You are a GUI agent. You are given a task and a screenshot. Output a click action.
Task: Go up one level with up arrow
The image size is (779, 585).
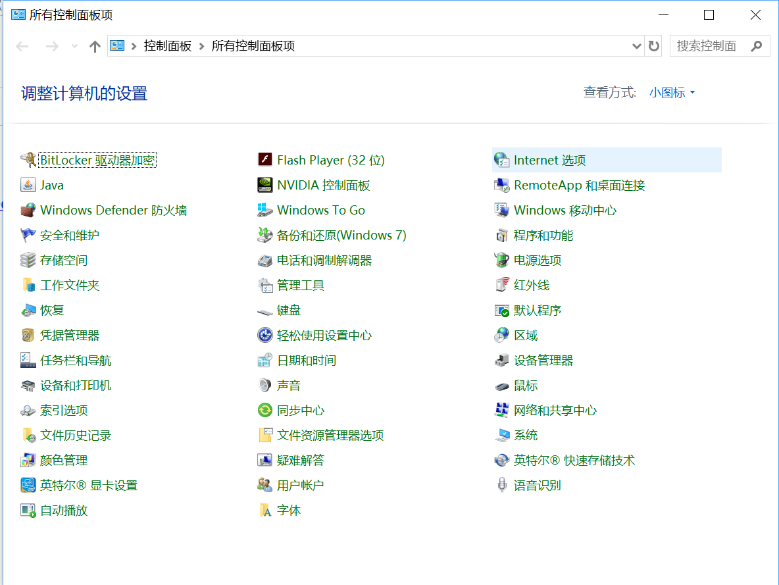(x=94, y=46)
